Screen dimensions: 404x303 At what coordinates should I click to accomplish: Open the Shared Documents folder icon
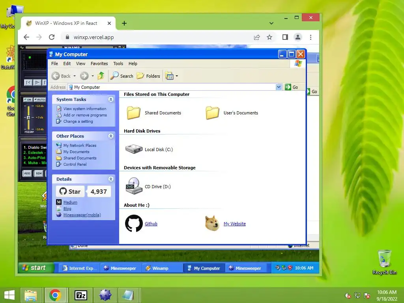point(133,113)
